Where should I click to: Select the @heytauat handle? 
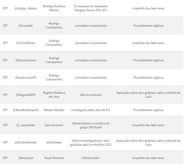(26, 158)
